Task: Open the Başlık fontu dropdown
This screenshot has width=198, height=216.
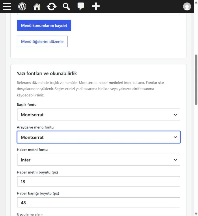Action: [x=98, y=114]
